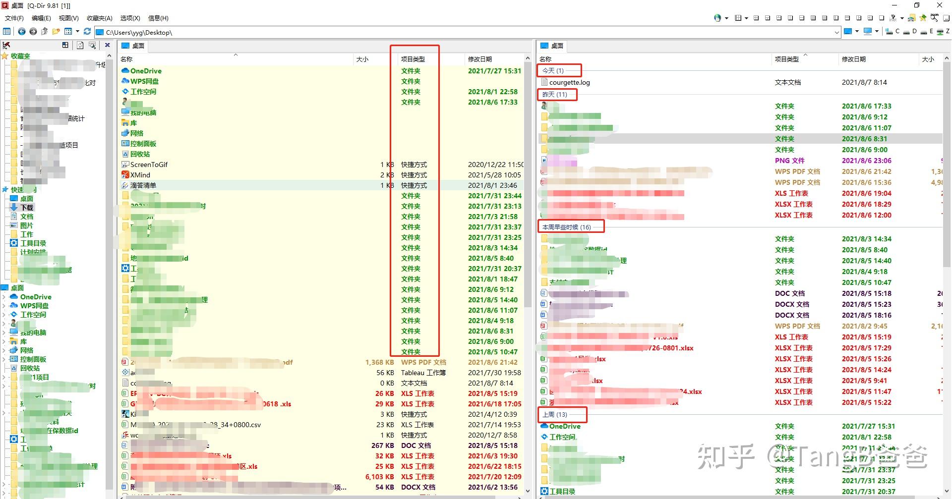This screenshot has height=499, width=952.
Task: Click the My Computer monitor icon
Action: tap(867, 31)
